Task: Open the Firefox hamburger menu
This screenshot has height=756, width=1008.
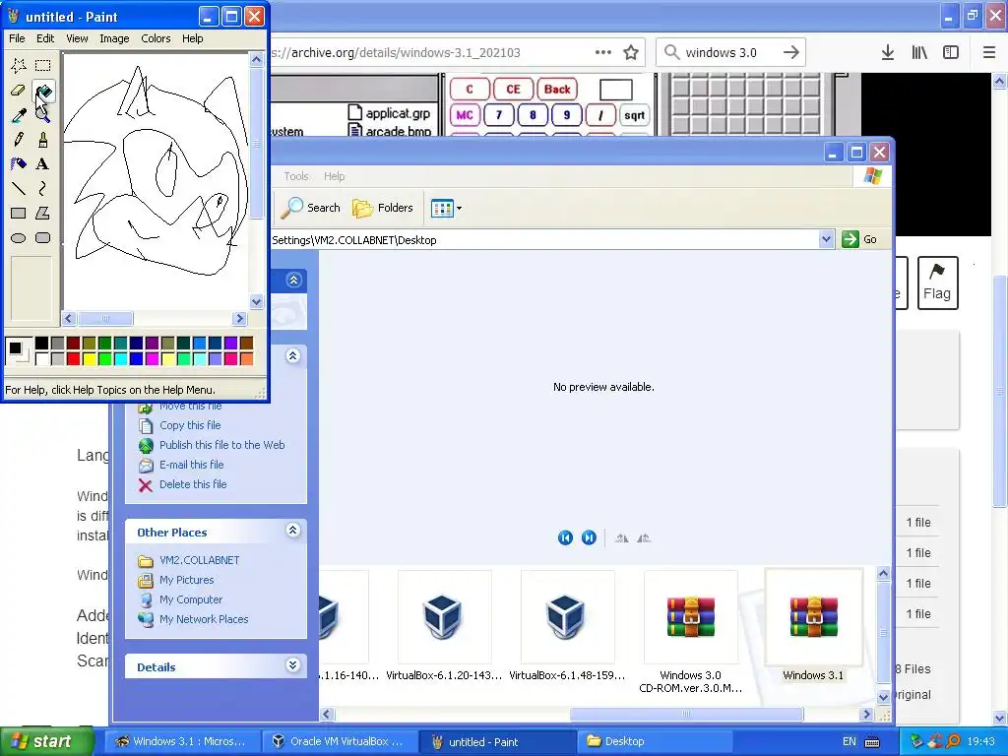Action: (989, 53)
